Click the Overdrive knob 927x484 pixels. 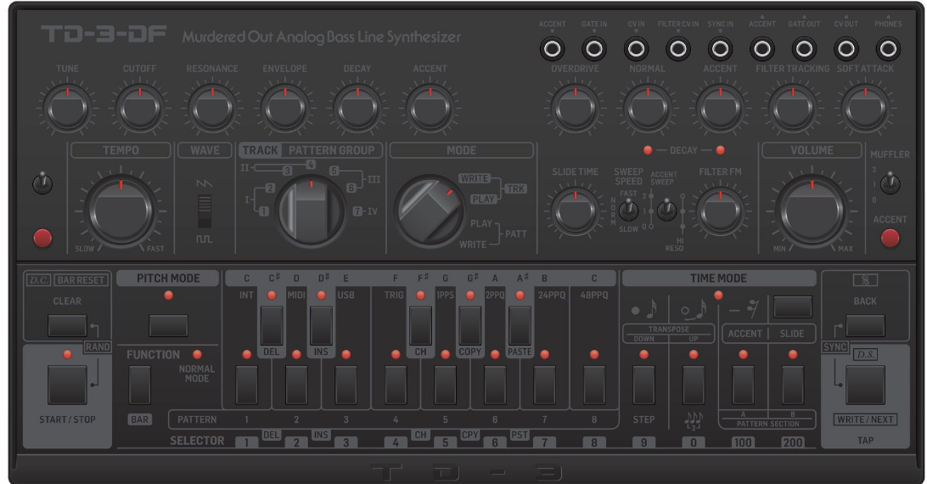click(x=576, y=109)
